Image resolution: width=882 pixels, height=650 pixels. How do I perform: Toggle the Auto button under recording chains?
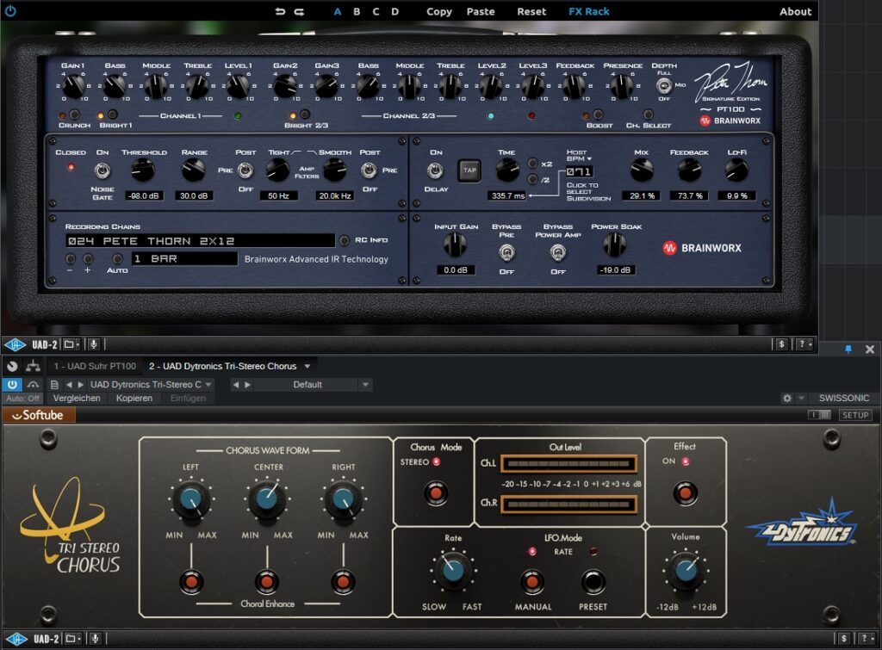117,258
